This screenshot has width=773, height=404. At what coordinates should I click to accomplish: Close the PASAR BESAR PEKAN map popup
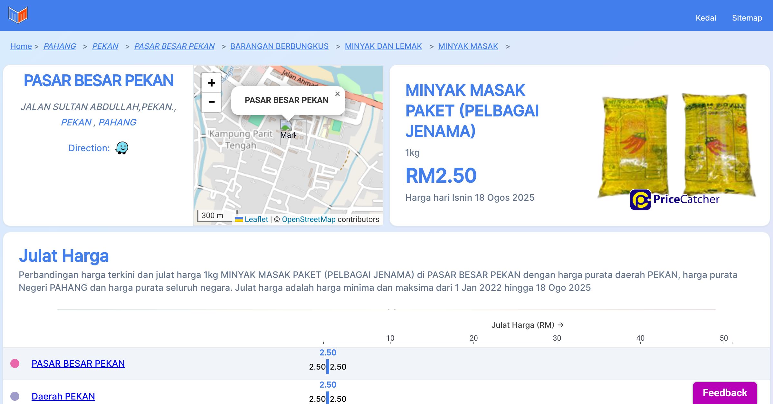pyautogui.click(x=337, y=94)
